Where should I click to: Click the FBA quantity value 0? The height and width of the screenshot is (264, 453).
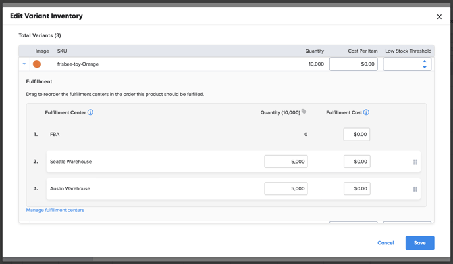pyautogui.click(x=306, y=135)
